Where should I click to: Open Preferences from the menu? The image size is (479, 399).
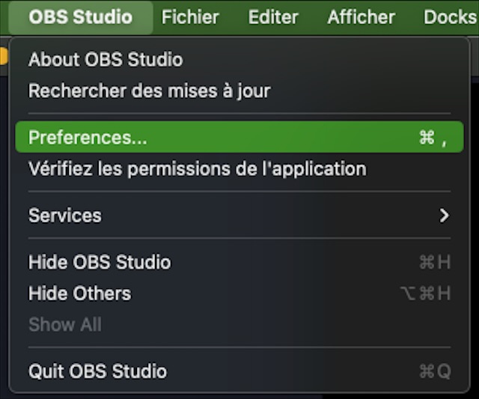88,138
